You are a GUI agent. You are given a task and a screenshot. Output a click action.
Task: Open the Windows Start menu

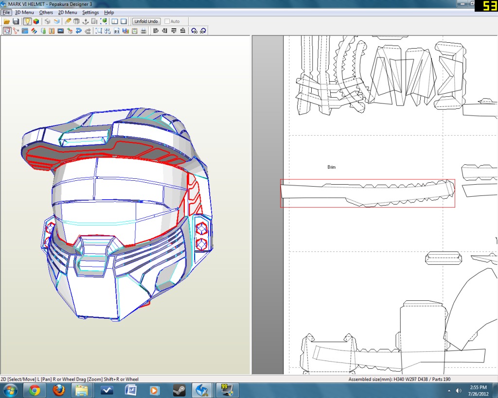[11, 390]
